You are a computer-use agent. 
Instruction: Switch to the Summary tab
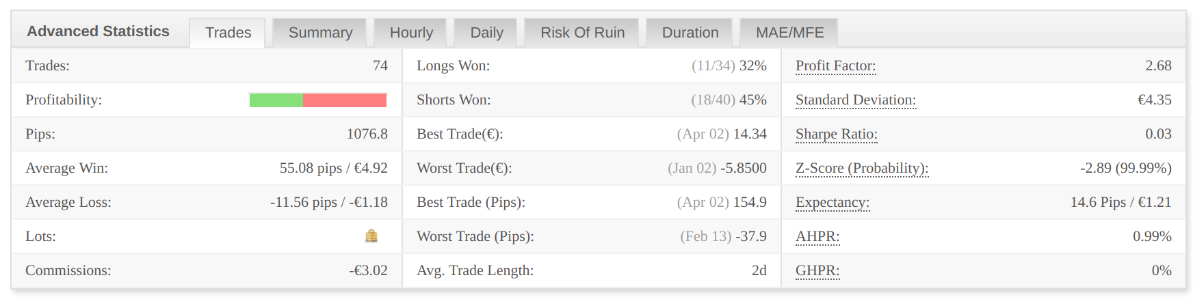[320, 33]
